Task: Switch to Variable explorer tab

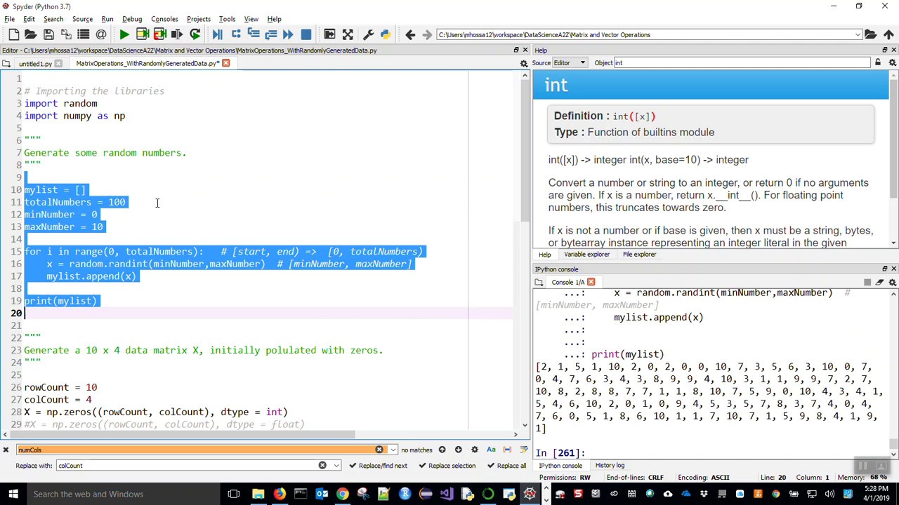Action: [586, 255]
